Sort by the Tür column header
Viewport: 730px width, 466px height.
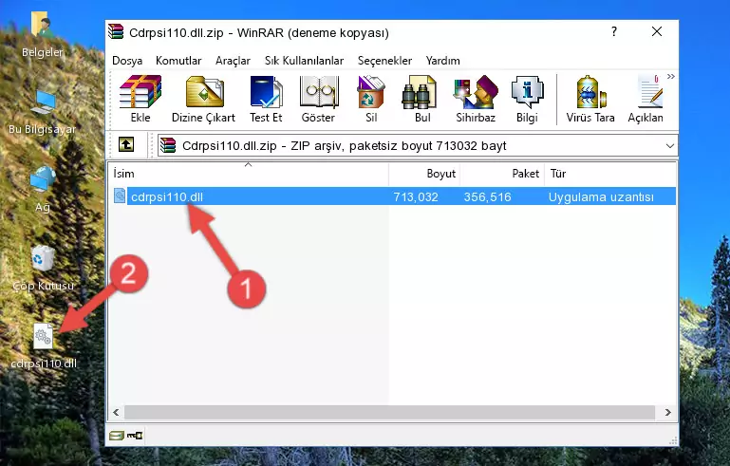[x=609, y=174]
